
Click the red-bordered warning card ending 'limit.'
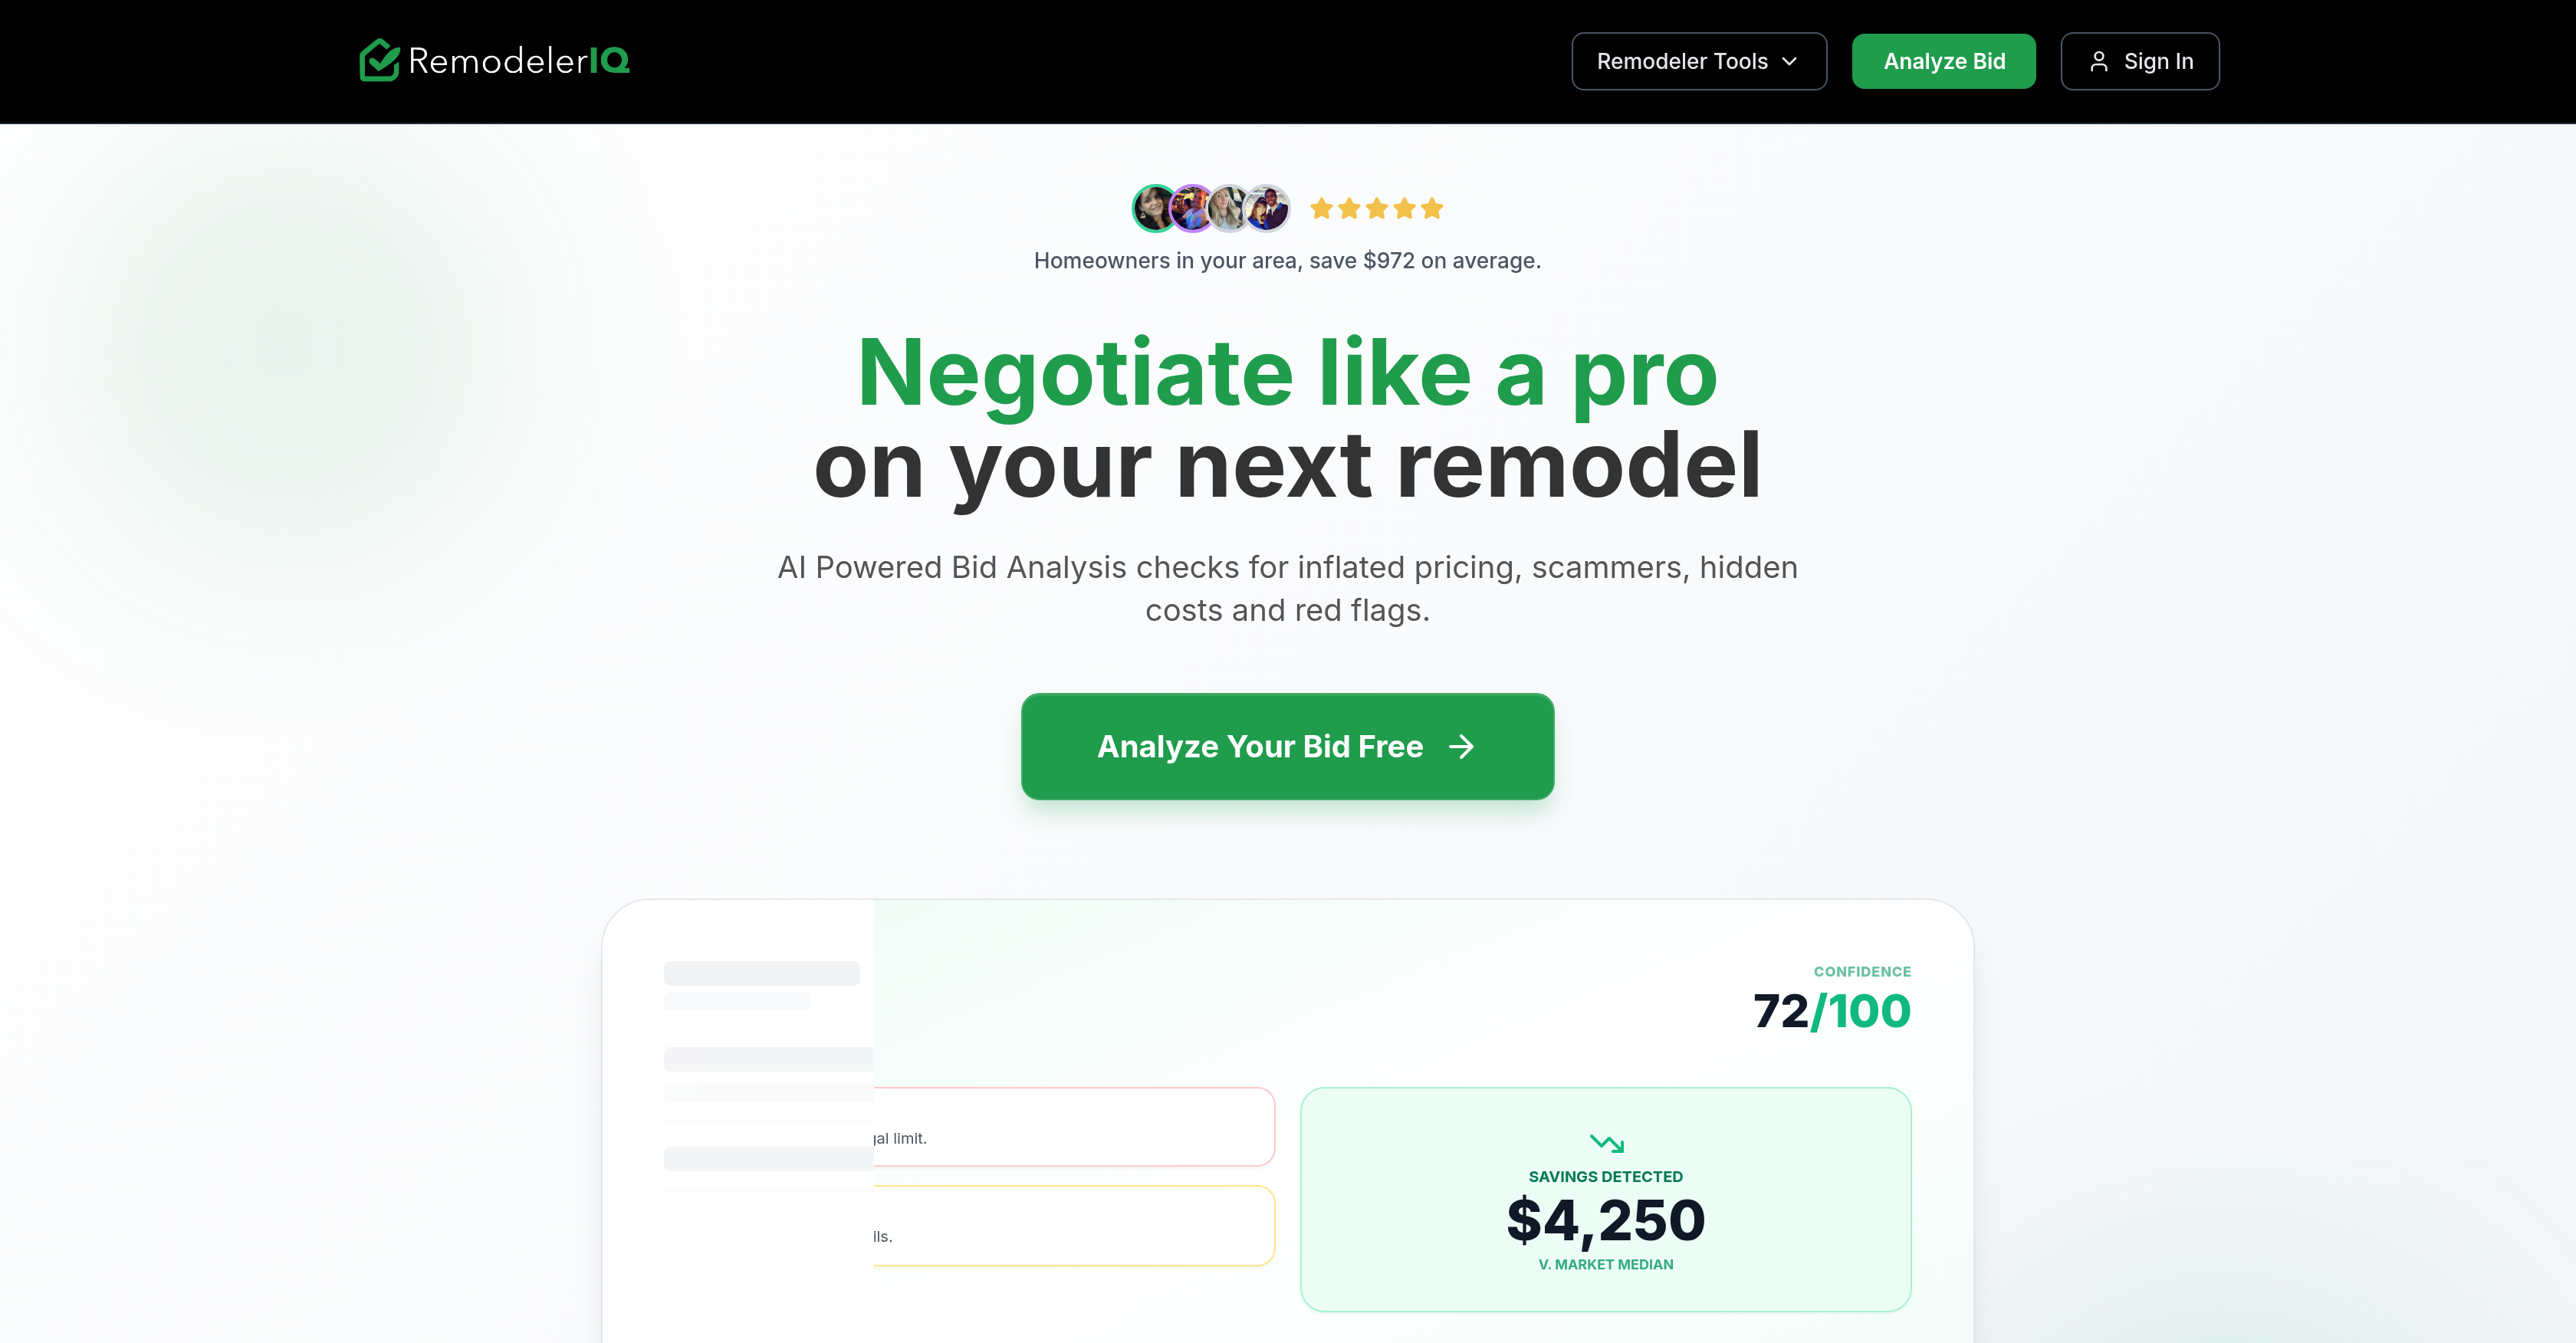tap(1073, 1127)
